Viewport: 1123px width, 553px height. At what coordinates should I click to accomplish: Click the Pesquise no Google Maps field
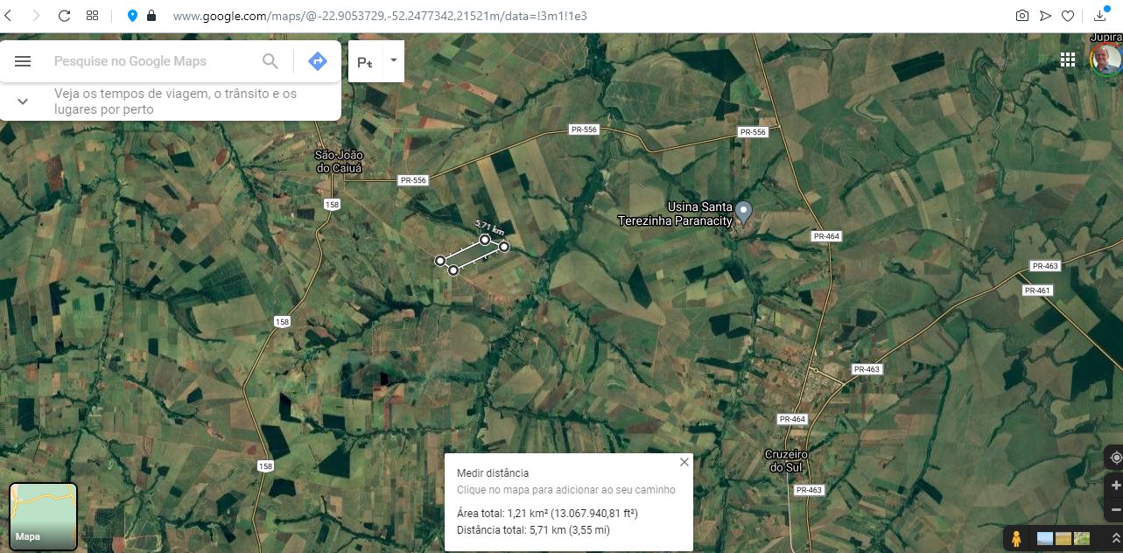coord(153,61)
